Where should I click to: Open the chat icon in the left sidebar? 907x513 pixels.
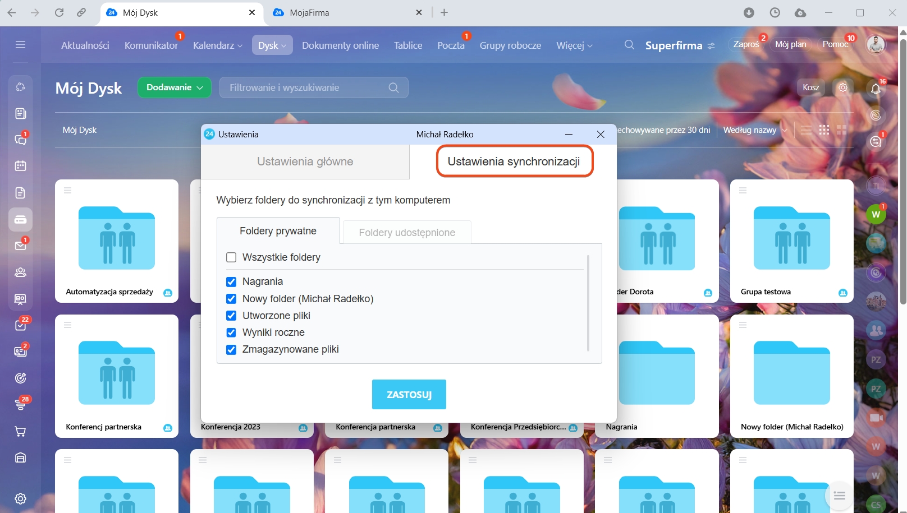click(21, 140)
